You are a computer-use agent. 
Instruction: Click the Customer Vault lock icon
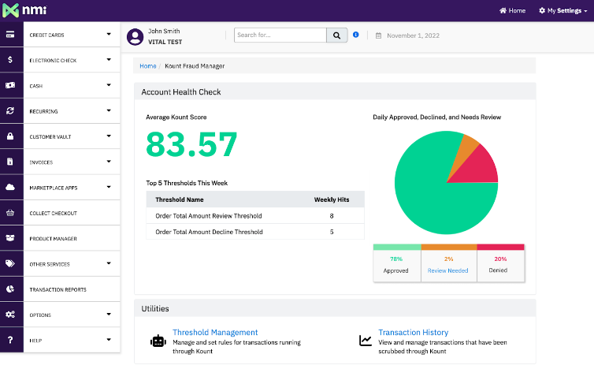tap(10, 136)
